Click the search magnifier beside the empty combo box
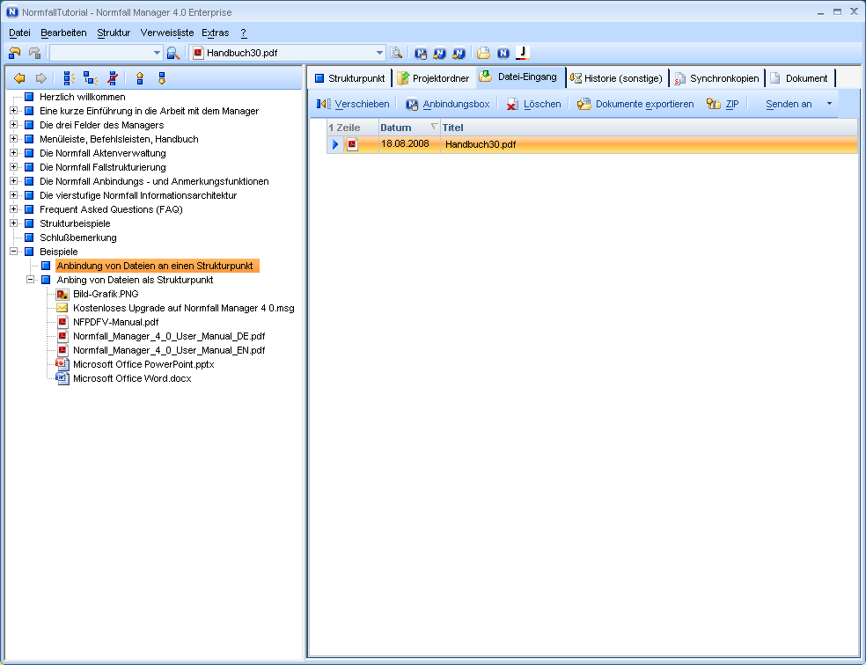Viewport: 866px width, 665px height. (x=173, y=53)
